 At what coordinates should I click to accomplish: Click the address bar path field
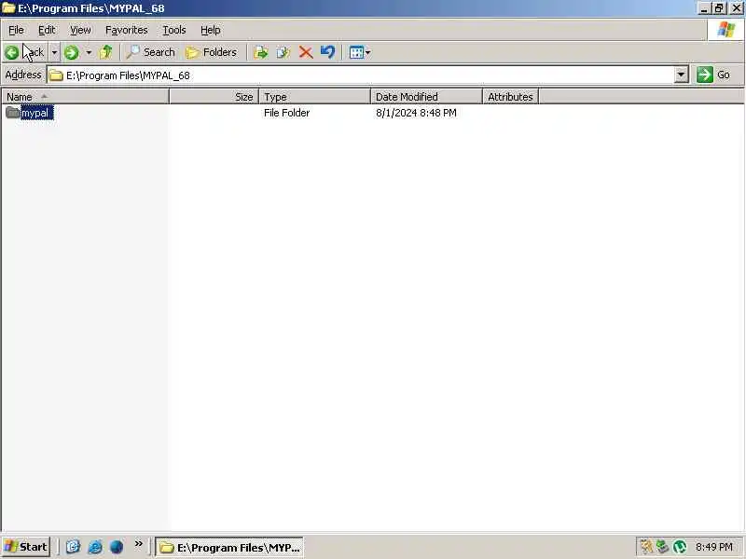(x=361, y=75)
